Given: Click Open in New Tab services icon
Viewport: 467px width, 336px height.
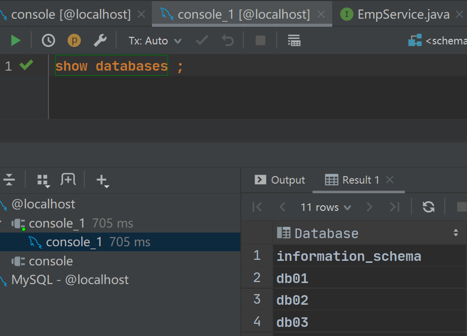Looking at the screenshot, I should coord(68,180).
